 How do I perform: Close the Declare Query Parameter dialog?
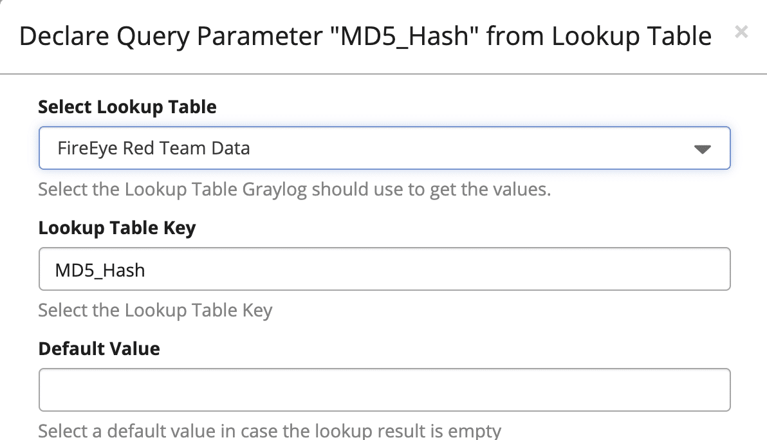point(741,32)
